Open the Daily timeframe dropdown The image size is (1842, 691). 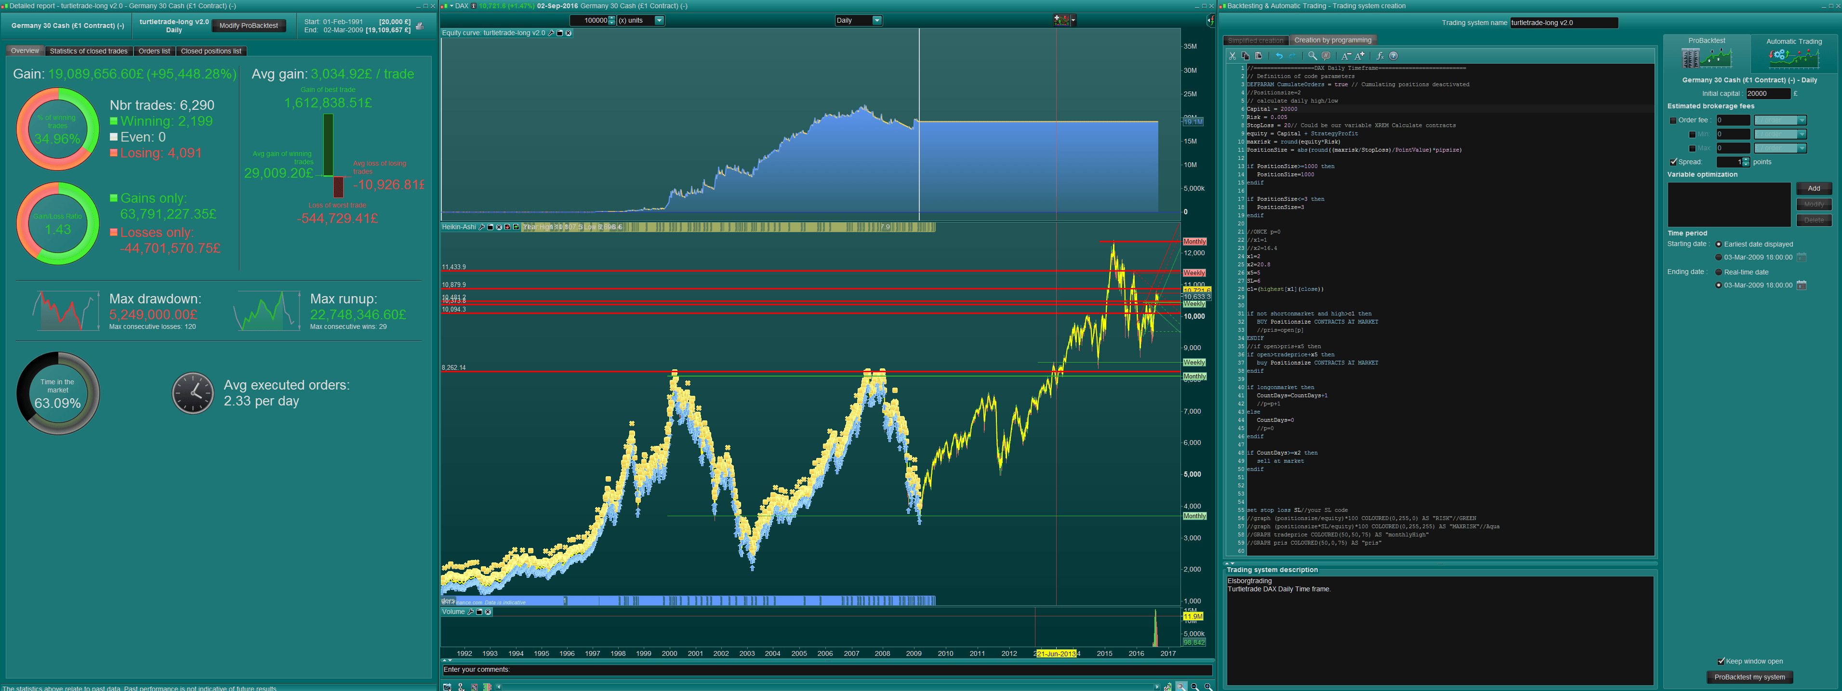pyautogui.click(x=876, y=21)
